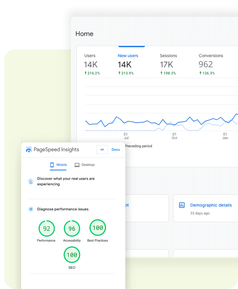Select the SEO score gauge 100
Viewport: 238px width, 289px height.
click(72, 255)
